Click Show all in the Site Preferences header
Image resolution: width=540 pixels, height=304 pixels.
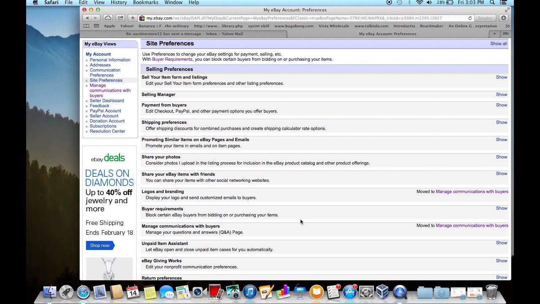[x=499, y=43]
